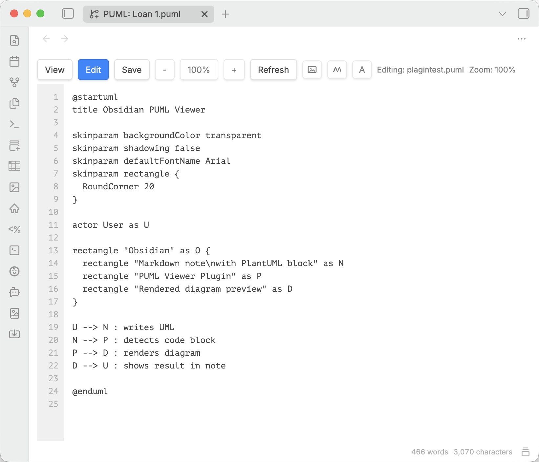Click line number 10 in gutter

[x=53, y=212]
